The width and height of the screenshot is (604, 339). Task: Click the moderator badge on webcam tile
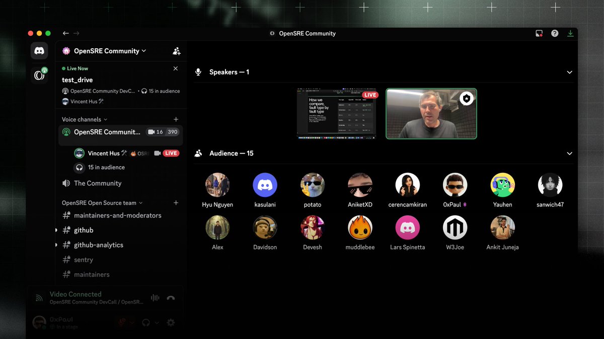pyautogui.click(x=467, y=98)
